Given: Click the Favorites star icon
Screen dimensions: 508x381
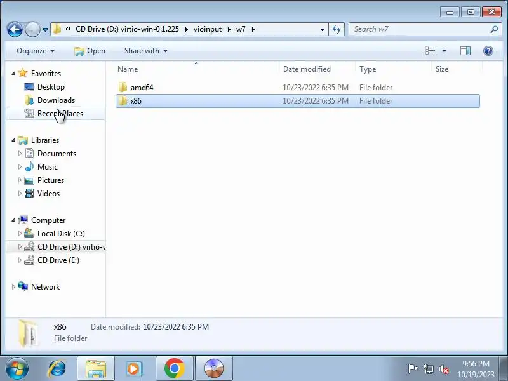Looking at the screenshot, I should [23, 73].
